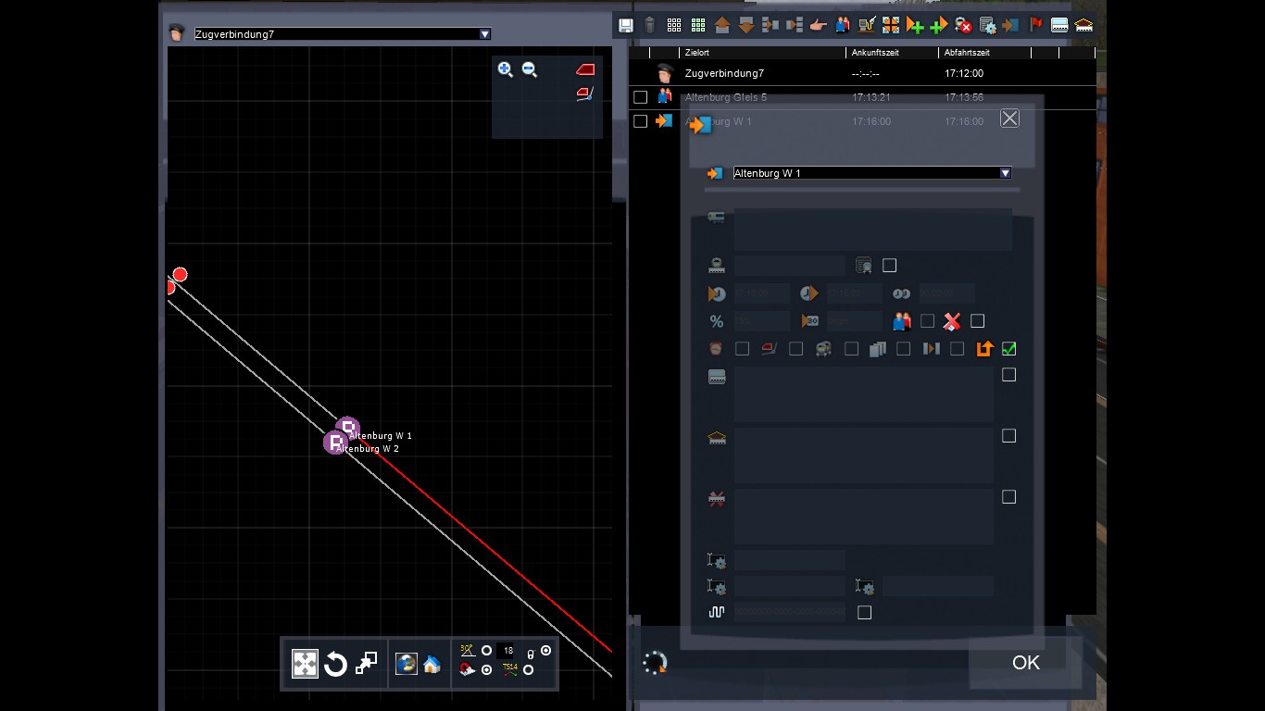Uncheck the green checkbox beside orange arrow

(1009, 349)
